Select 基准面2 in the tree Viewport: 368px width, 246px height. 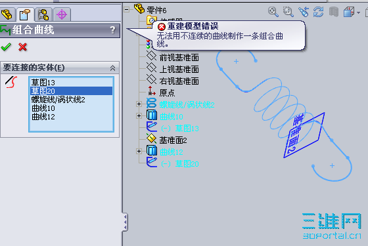pyautogui.click(x=173, y=140)
